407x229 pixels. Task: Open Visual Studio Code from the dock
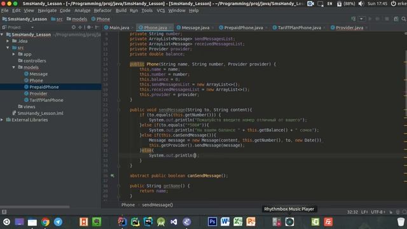[174, 222]
